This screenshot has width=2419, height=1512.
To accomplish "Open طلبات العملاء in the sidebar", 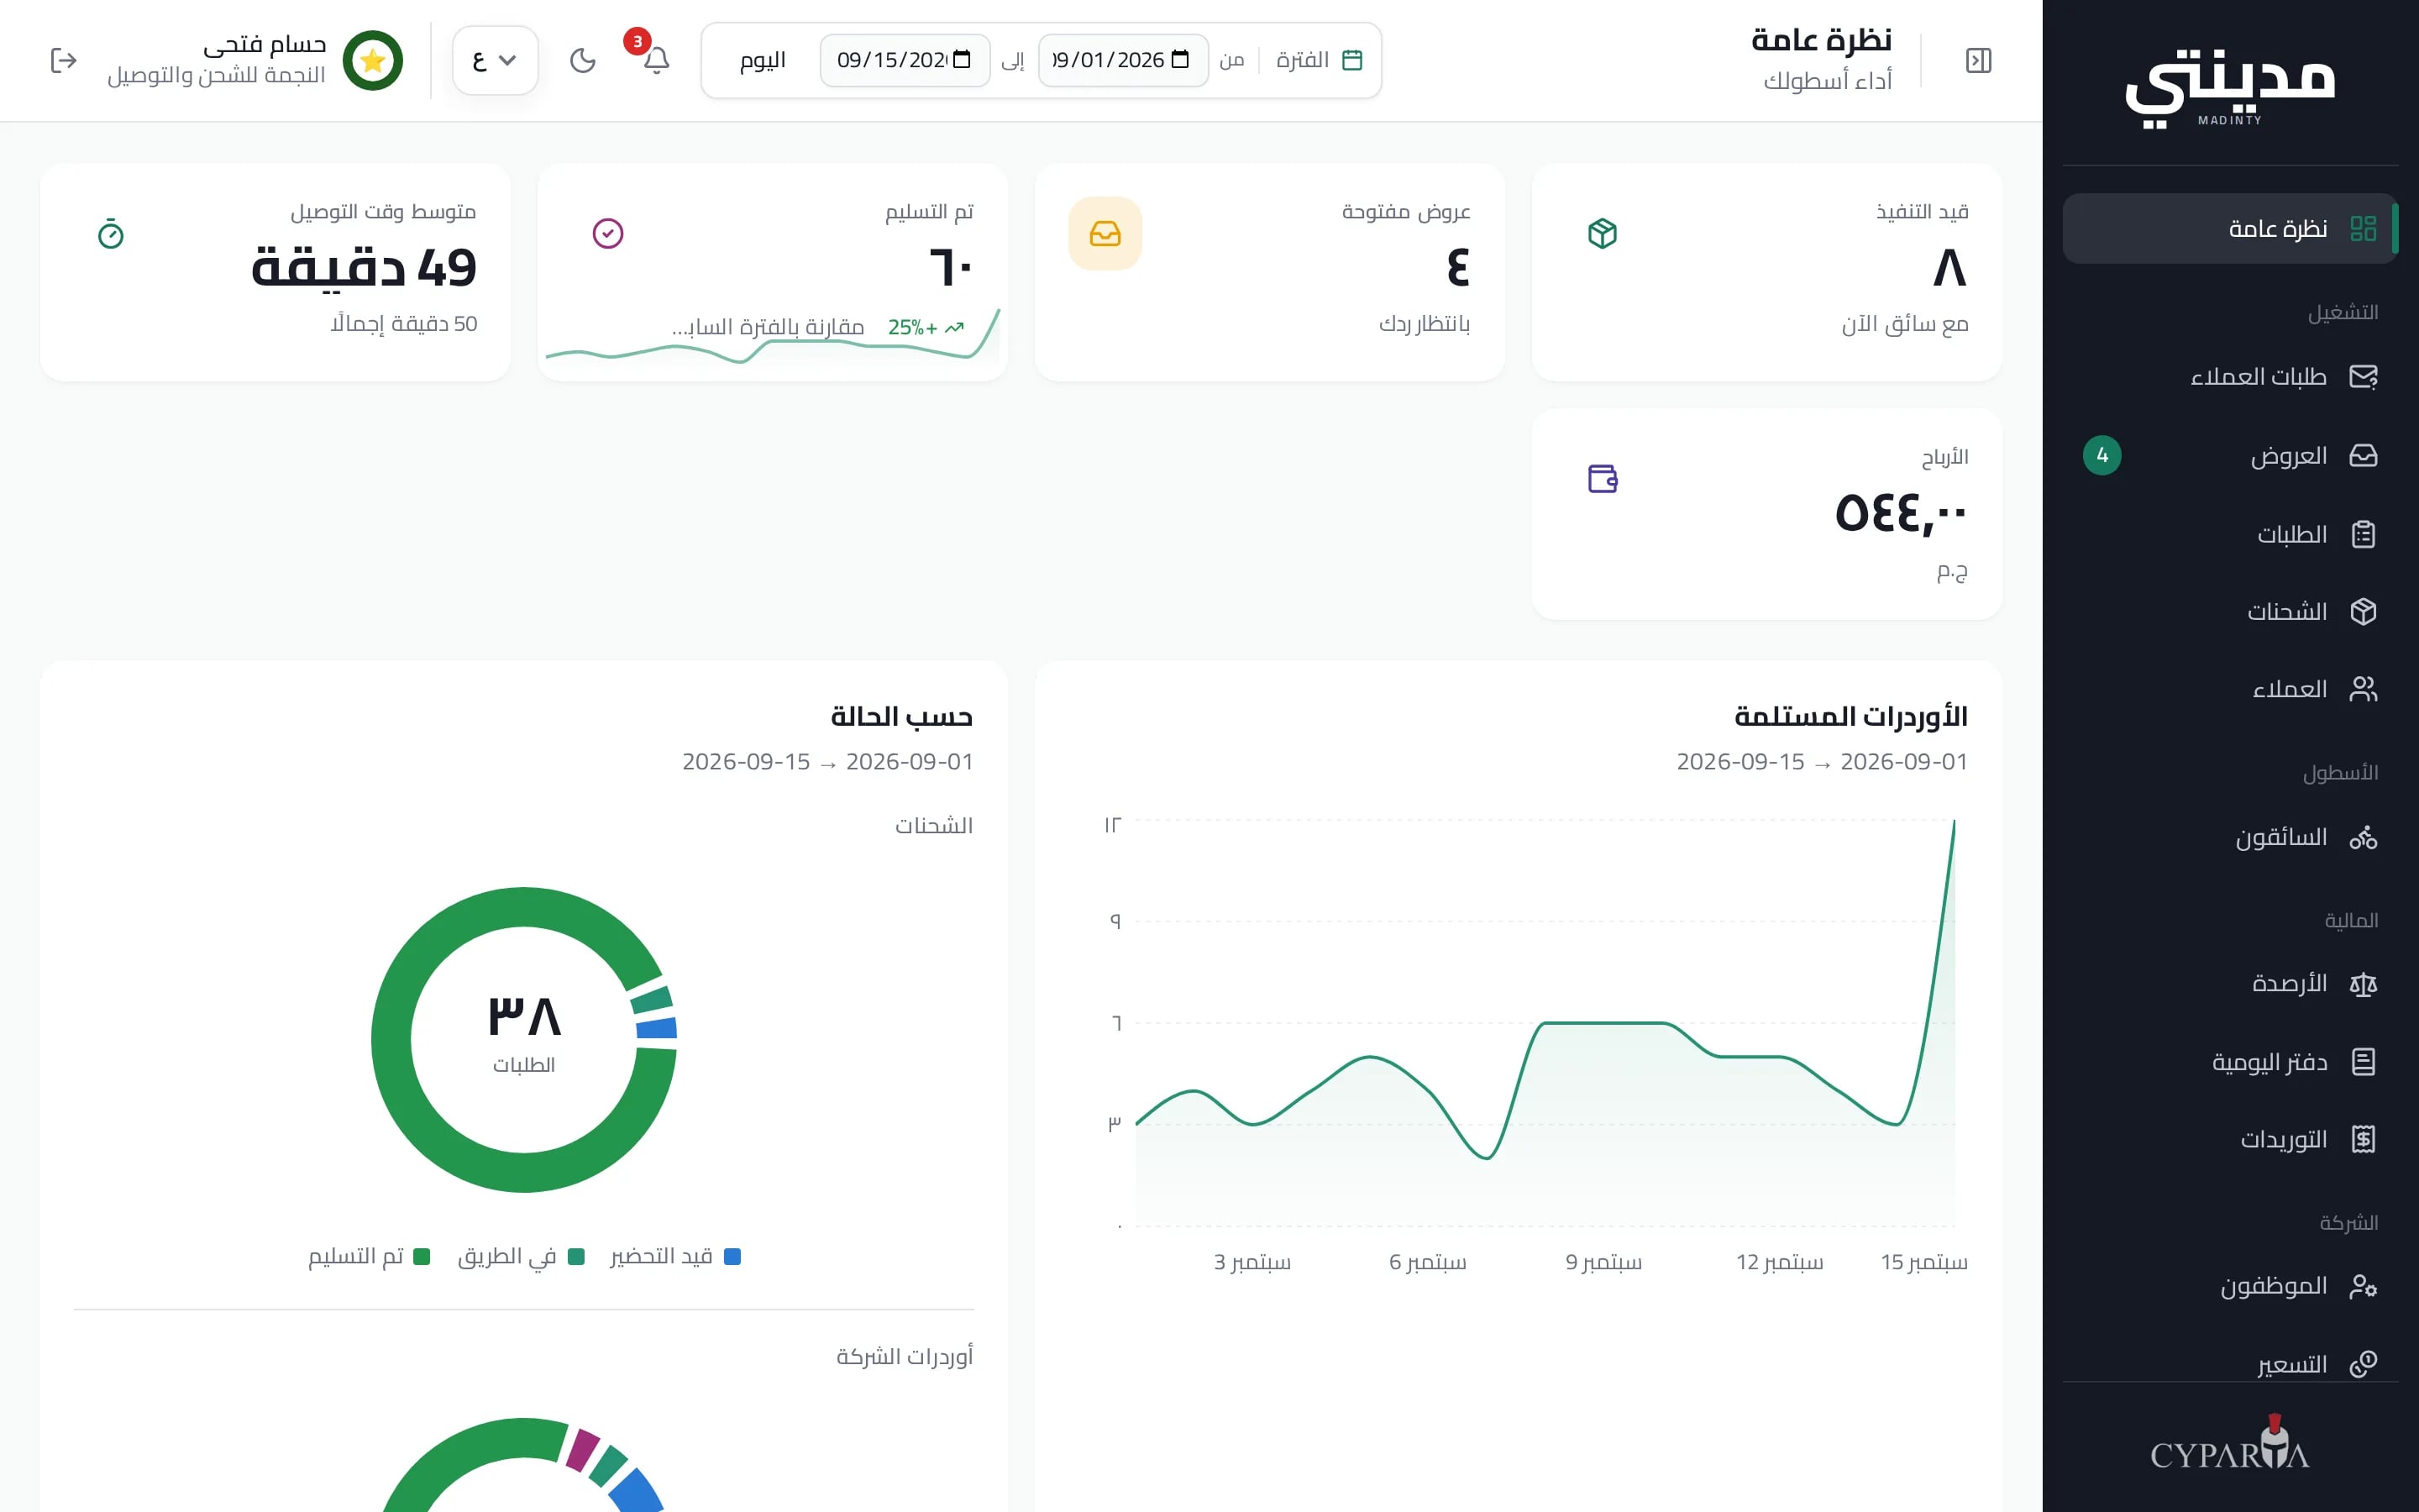I will pyautogui.click(x=2230, y=377).
